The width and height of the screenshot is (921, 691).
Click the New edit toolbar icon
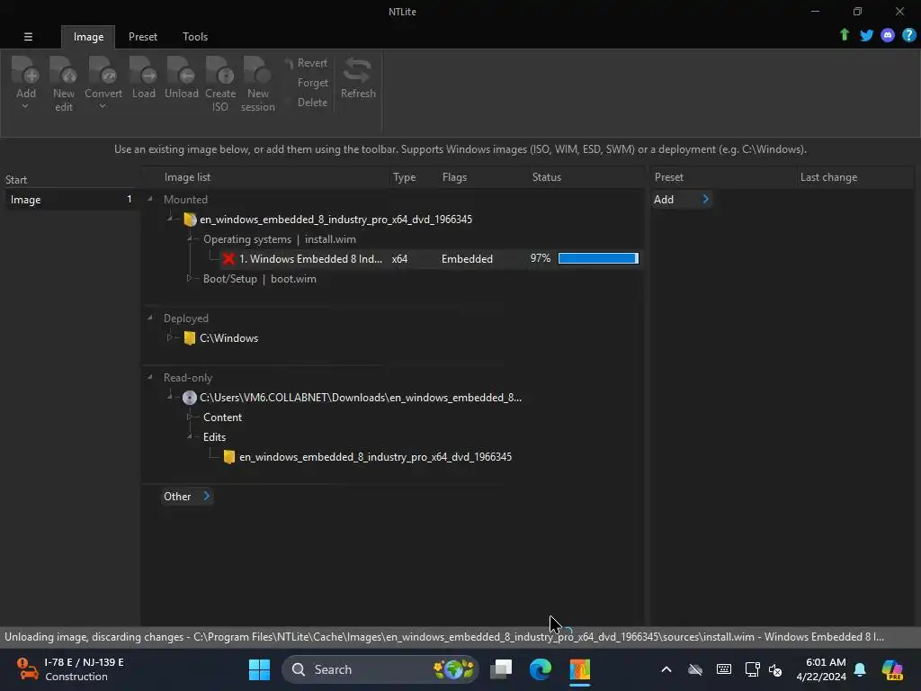pyautogui.click(x=64, y=69)
